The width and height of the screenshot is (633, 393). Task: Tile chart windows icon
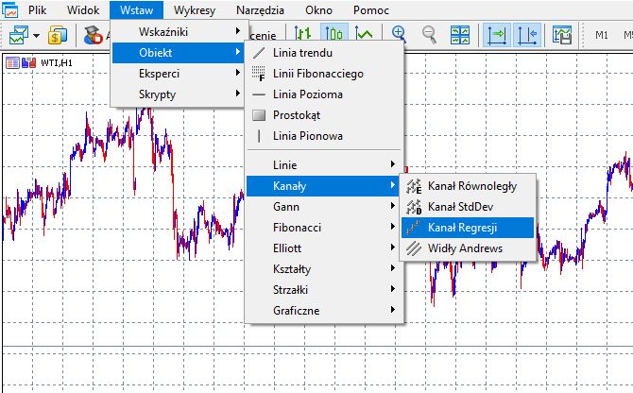(460, 35)
